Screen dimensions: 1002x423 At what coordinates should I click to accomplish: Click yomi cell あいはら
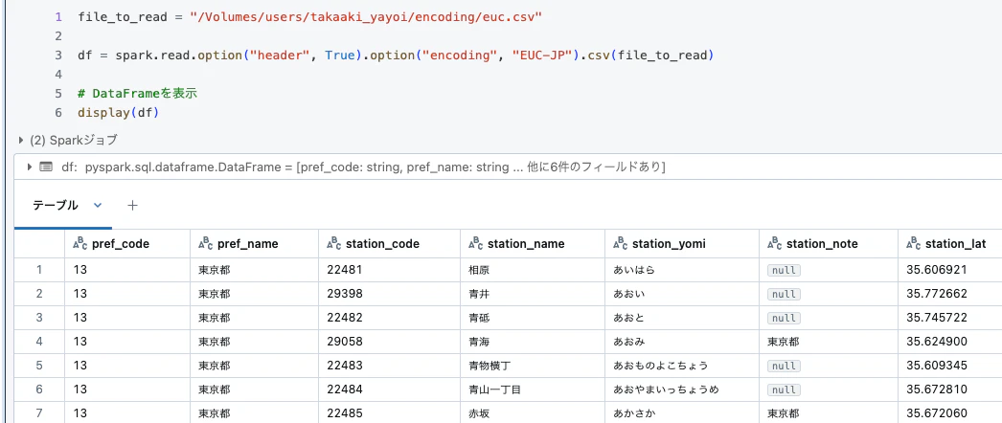pyautogui.click(x=682, y=270)
